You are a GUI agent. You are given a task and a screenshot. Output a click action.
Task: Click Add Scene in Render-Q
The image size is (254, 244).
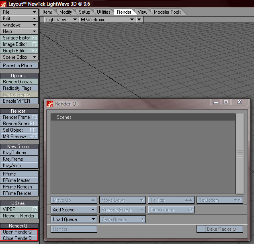click(x=74, y=210)
